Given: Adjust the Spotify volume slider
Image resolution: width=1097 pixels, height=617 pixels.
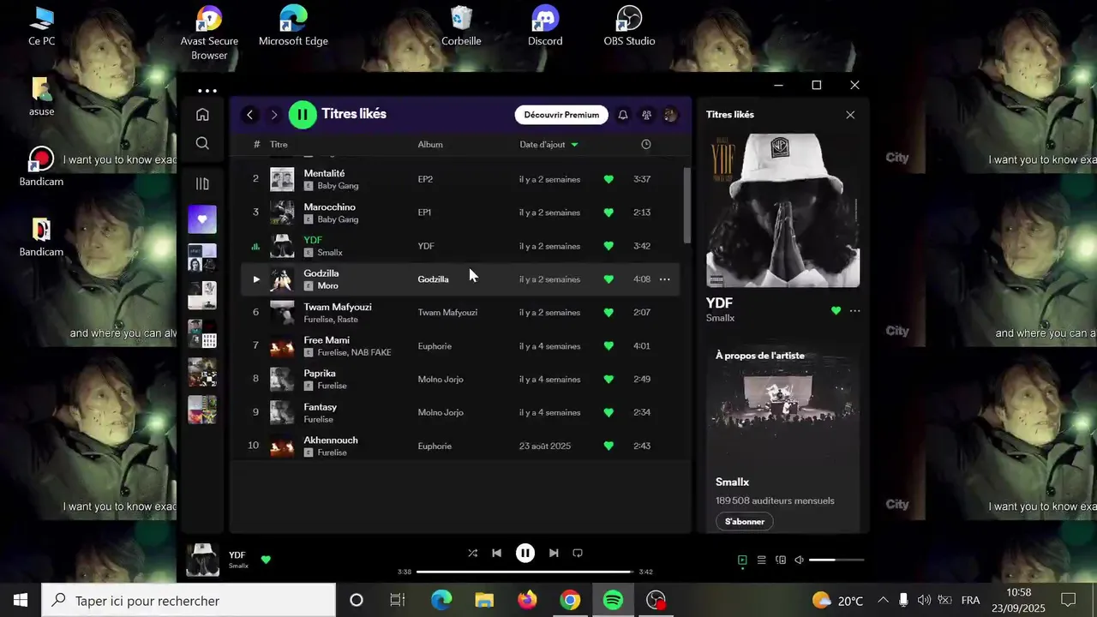Looking at the screenshot, I should coord(836,560).
